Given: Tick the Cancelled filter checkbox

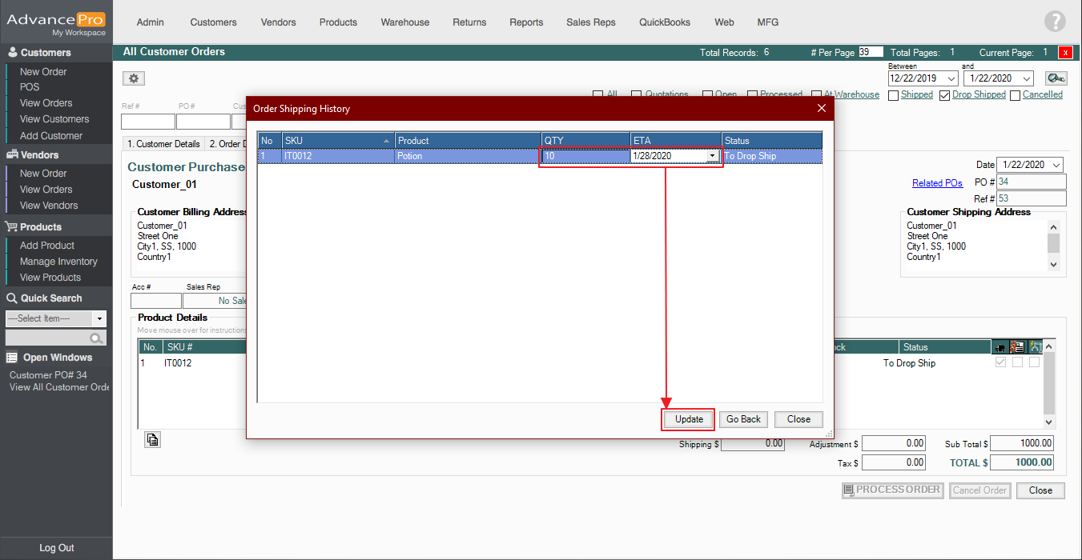Looking at the screenshot, I should point(1015,95).
